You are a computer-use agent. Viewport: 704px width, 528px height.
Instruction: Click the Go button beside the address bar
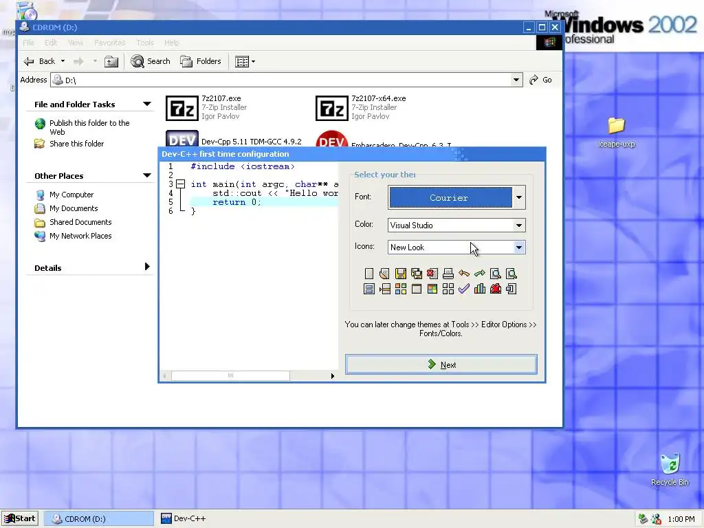(540, 80)
